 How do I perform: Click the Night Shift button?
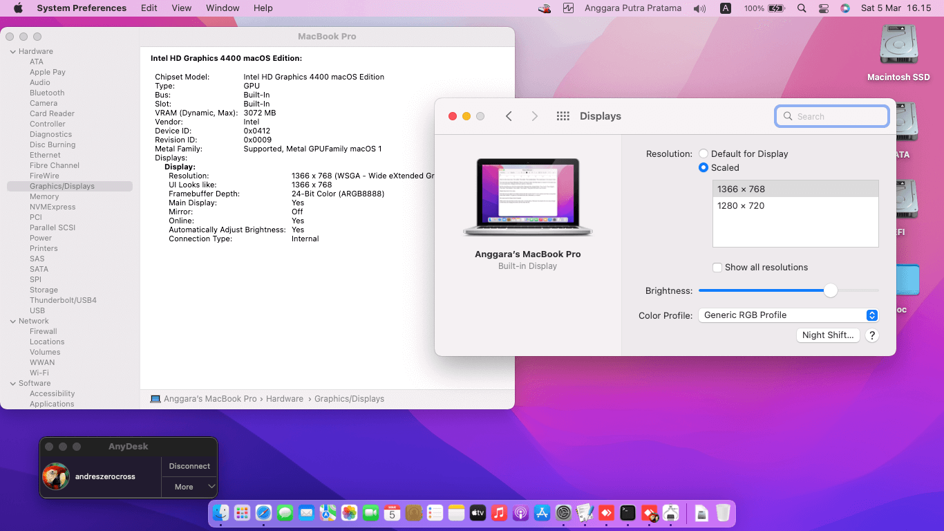(827, 335)
